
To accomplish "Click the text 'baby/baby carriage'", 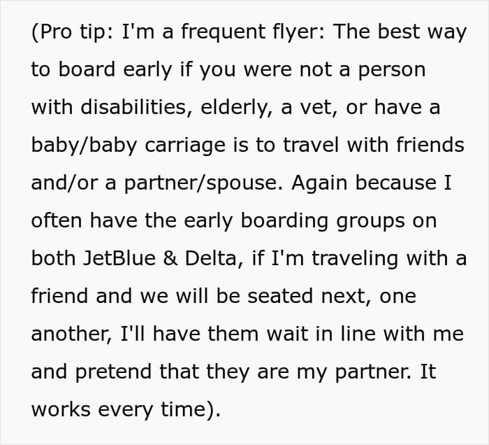I will 128,146.
